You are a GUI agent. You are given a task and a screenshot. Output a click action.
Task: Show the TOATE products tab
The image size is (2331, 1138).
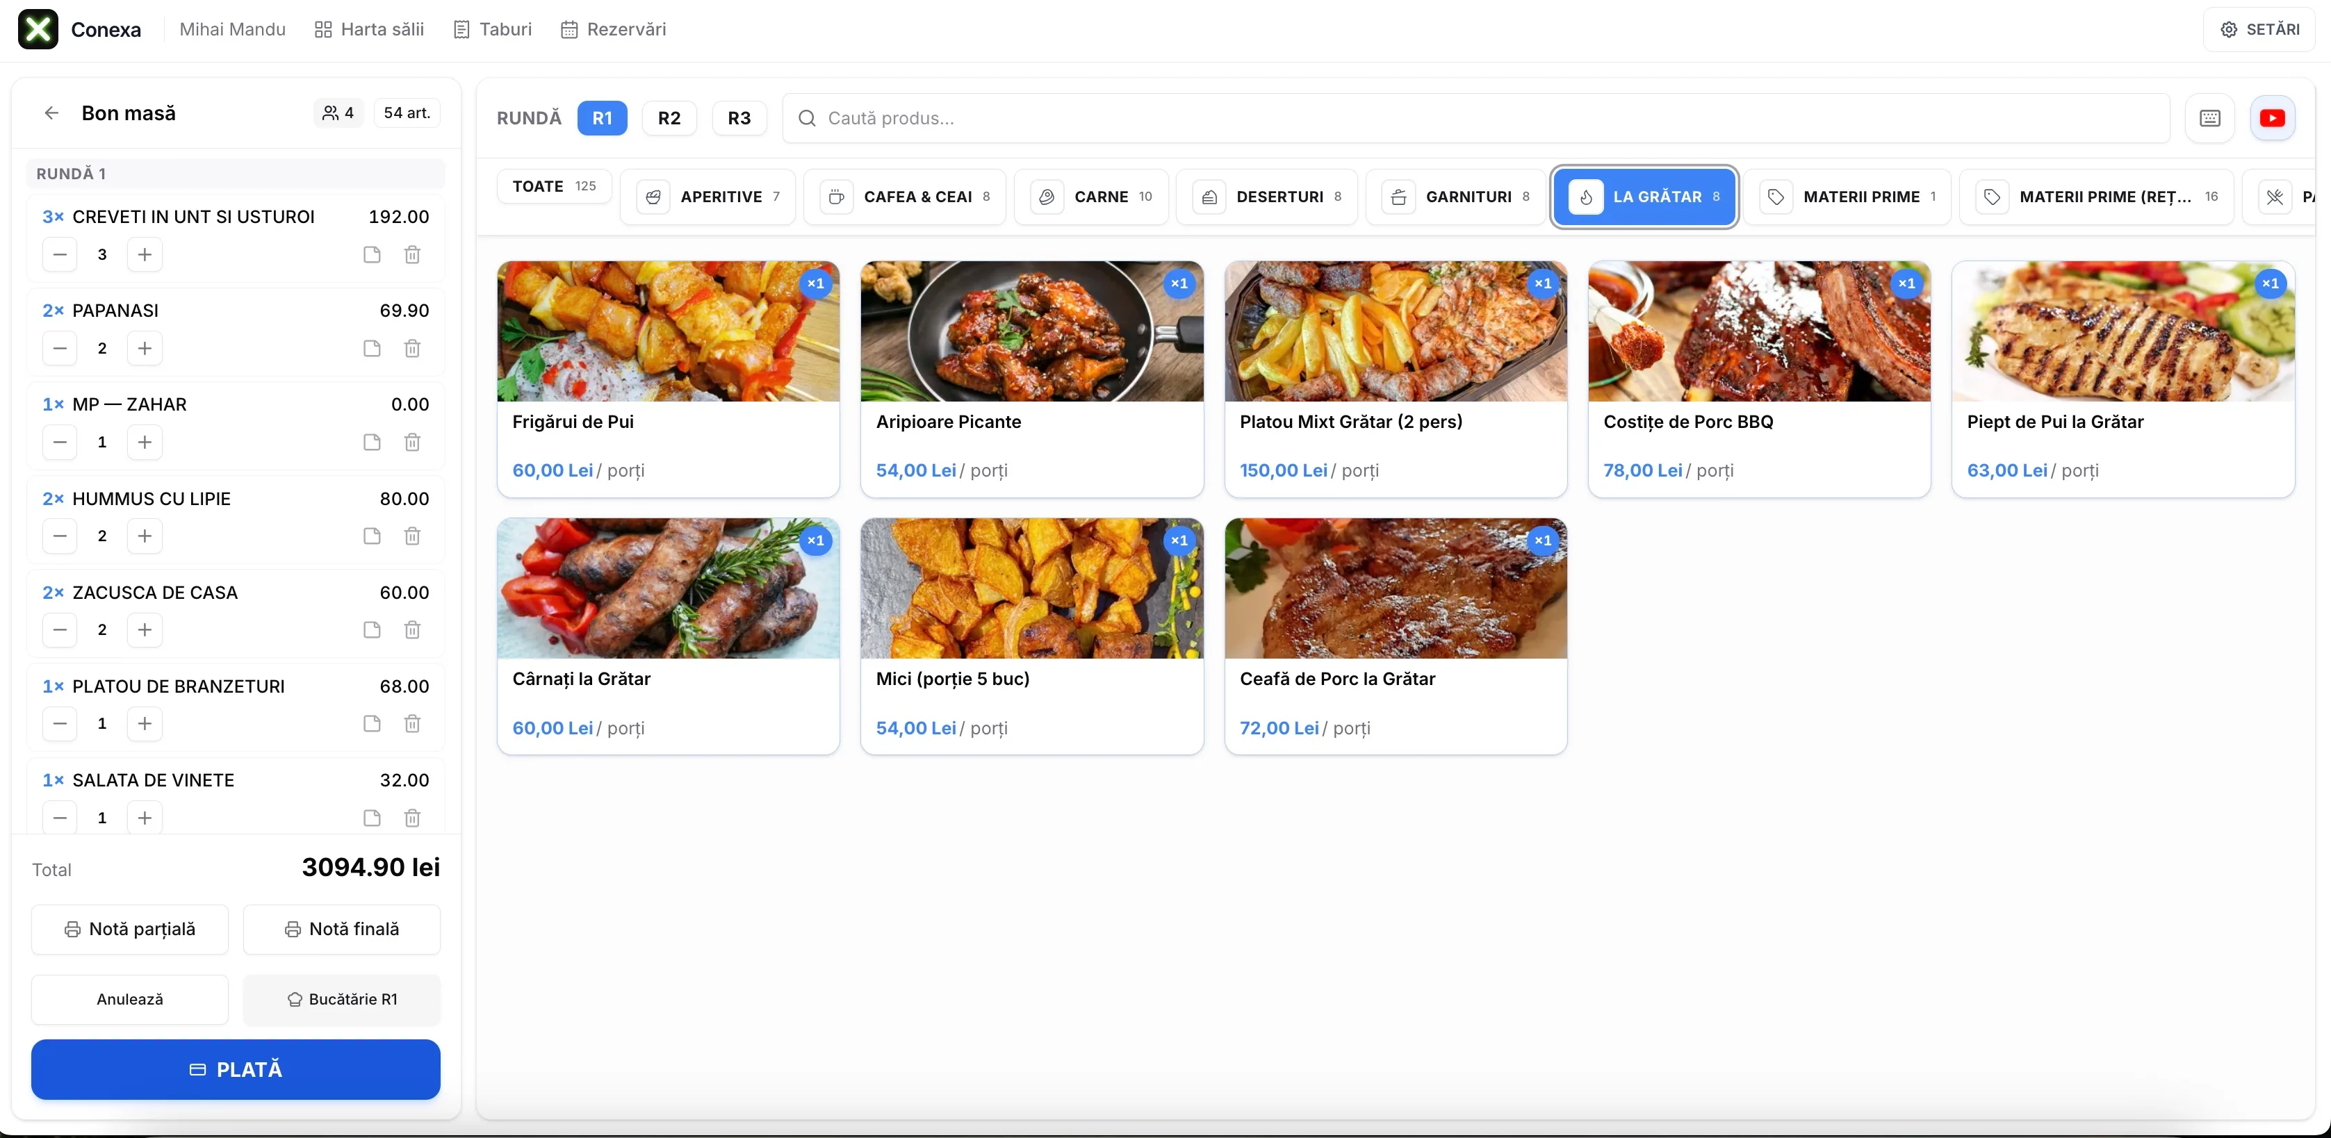tap(554, 186)
